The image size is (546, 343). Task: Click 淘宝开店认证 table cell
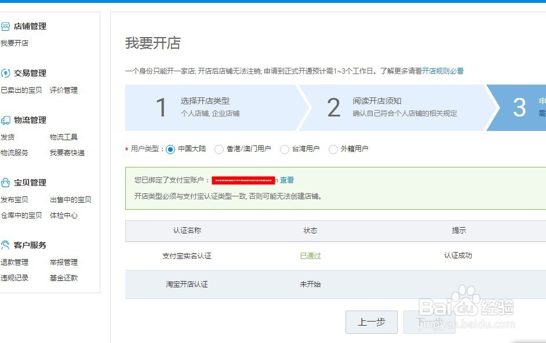click(x=187, y=284)
